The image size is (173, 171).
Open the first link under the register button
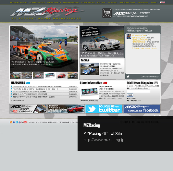click(131, 98)
